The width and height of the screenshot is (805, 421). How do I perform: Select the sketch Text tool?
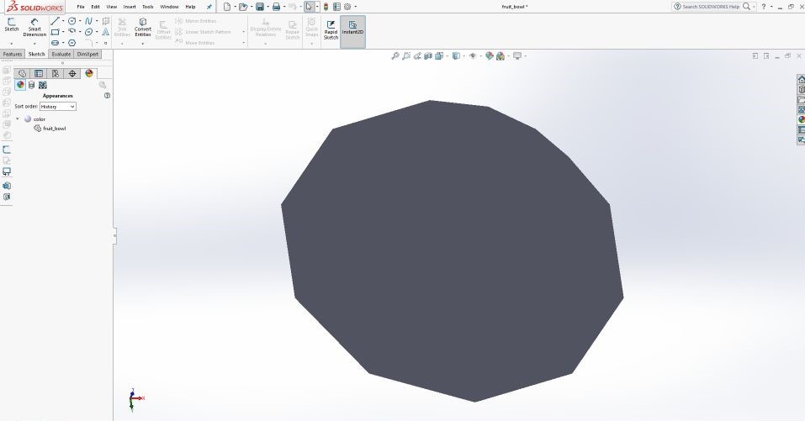click(x=105, y=32)
